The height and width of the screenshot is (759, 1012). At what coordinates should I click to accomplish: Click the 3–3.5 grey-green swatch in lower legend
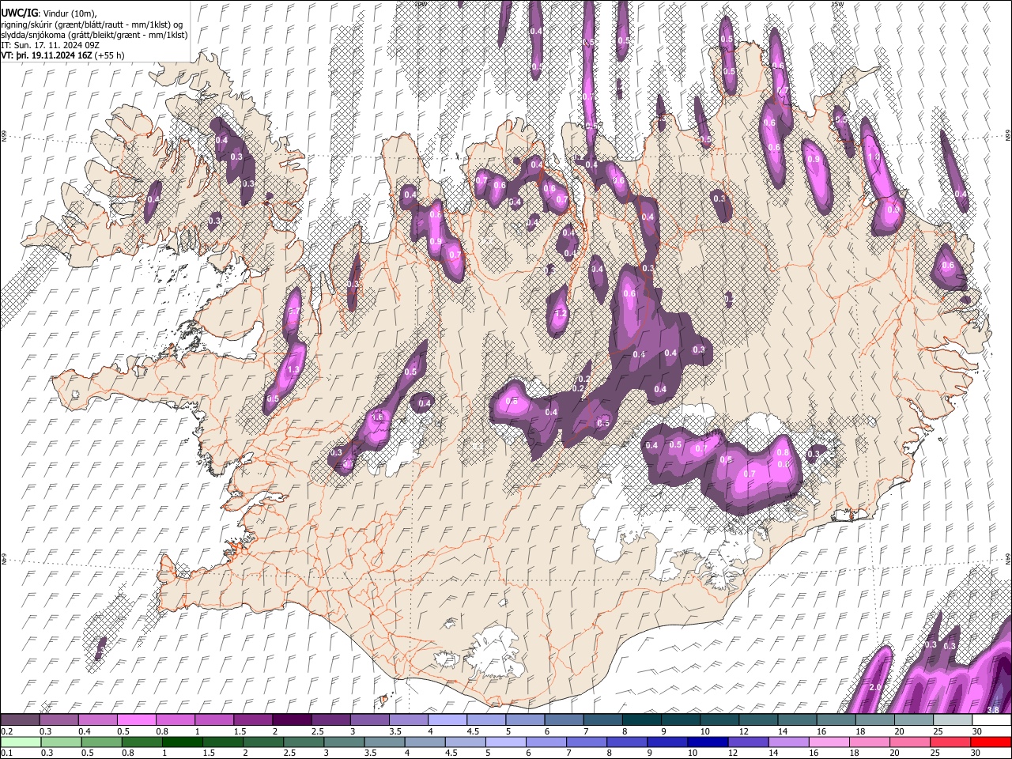coord(344,742)
